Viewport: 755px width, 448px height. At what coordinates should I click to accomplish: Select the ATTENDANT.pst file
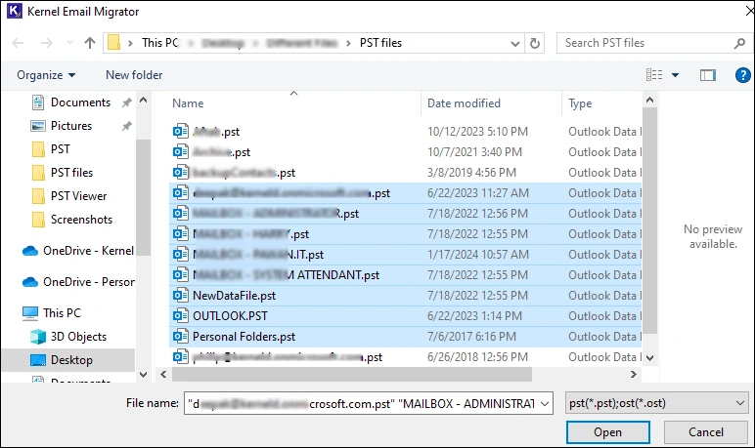405,275
